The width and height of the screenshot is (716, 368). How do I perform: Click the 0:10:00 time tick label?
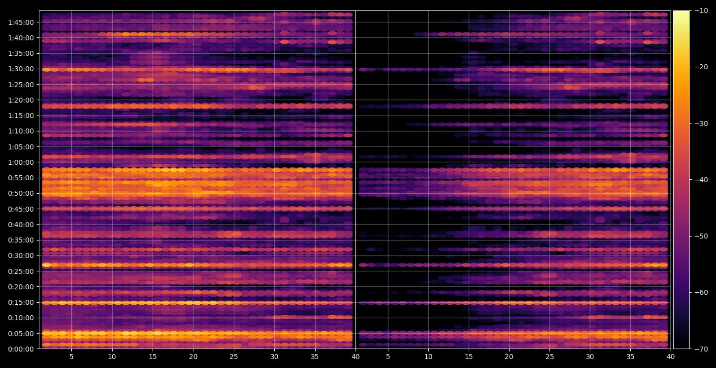21,318
